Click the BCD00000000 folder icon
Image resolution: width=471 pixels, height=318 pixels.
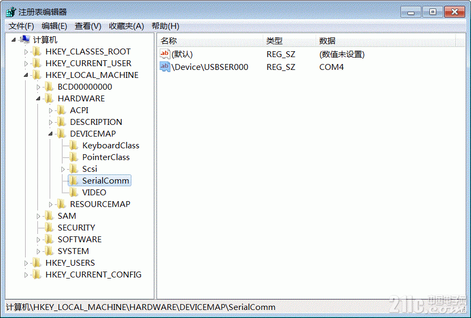pos(49,86)
